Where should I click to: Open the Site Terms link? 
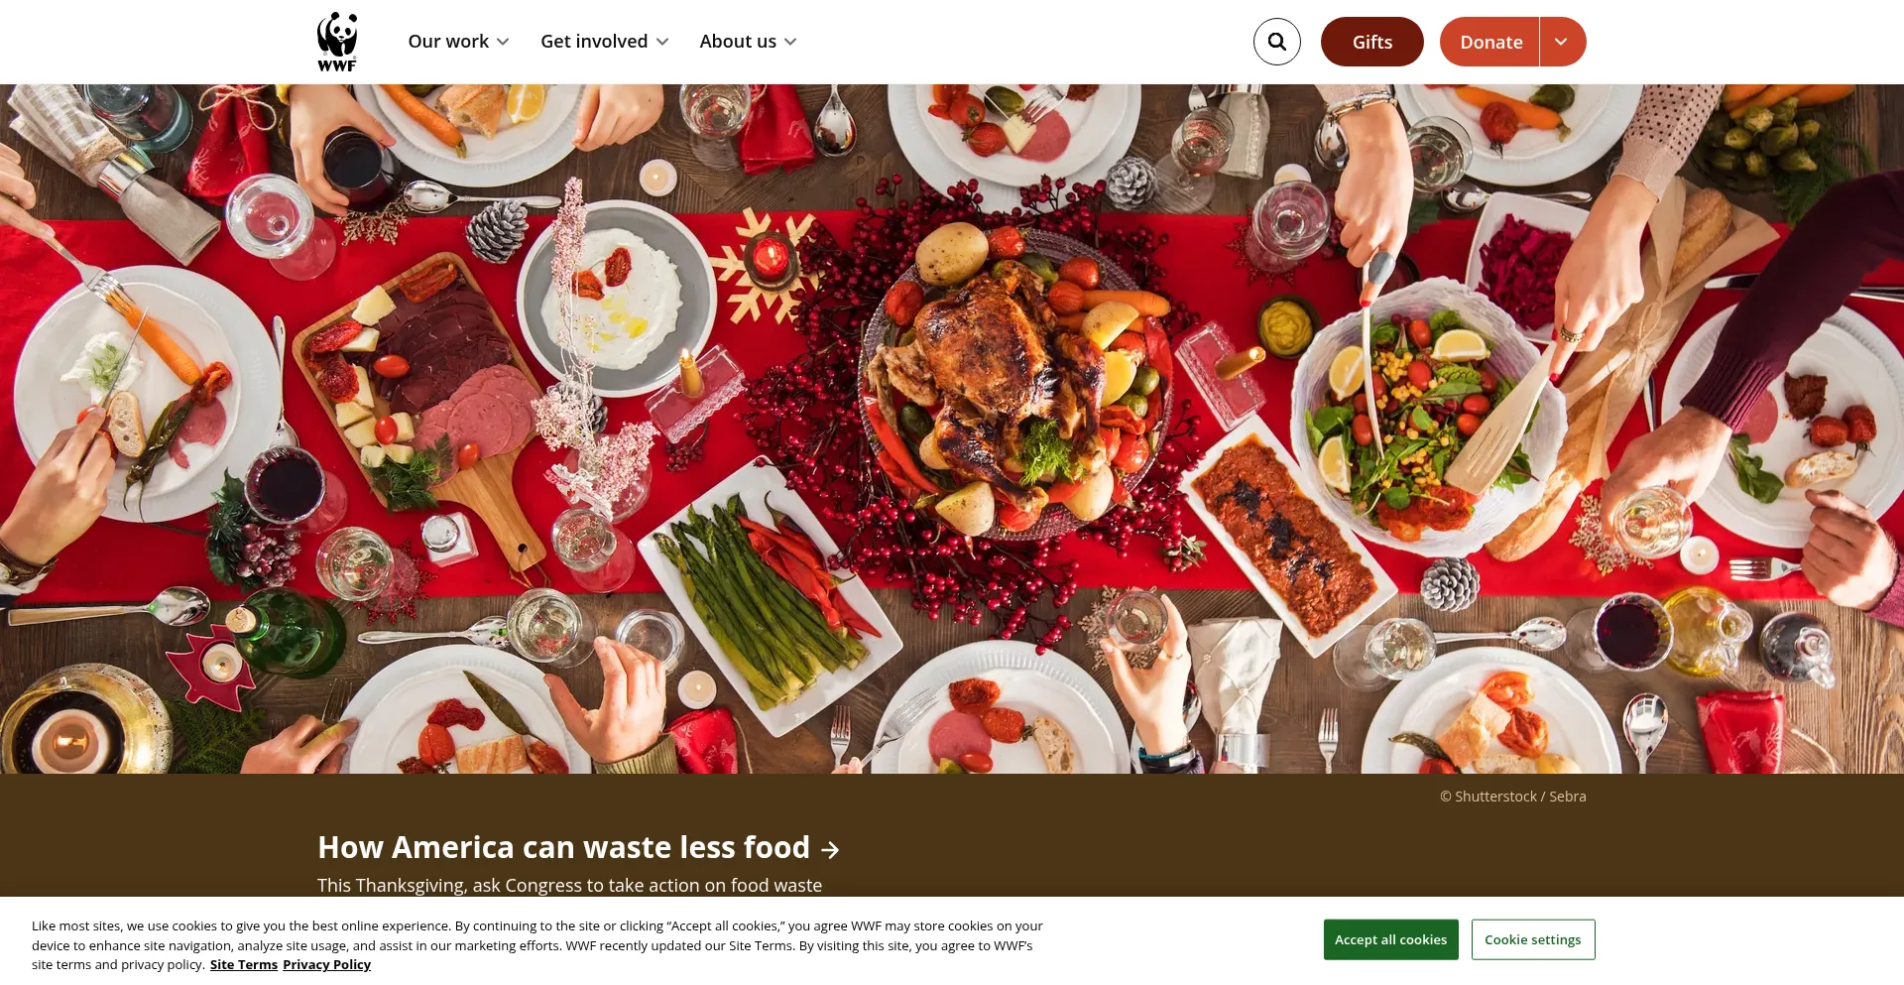tap(243, 964)
